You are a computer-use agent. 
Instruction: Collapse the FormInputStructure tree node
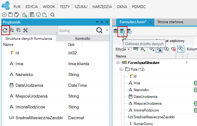118,63
